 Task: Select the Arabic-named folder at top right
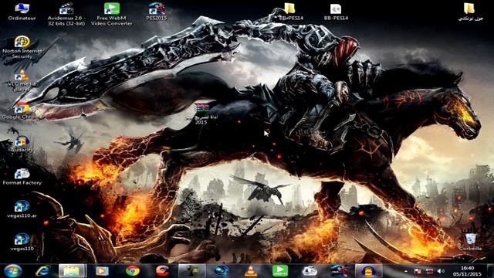[470, 12]
